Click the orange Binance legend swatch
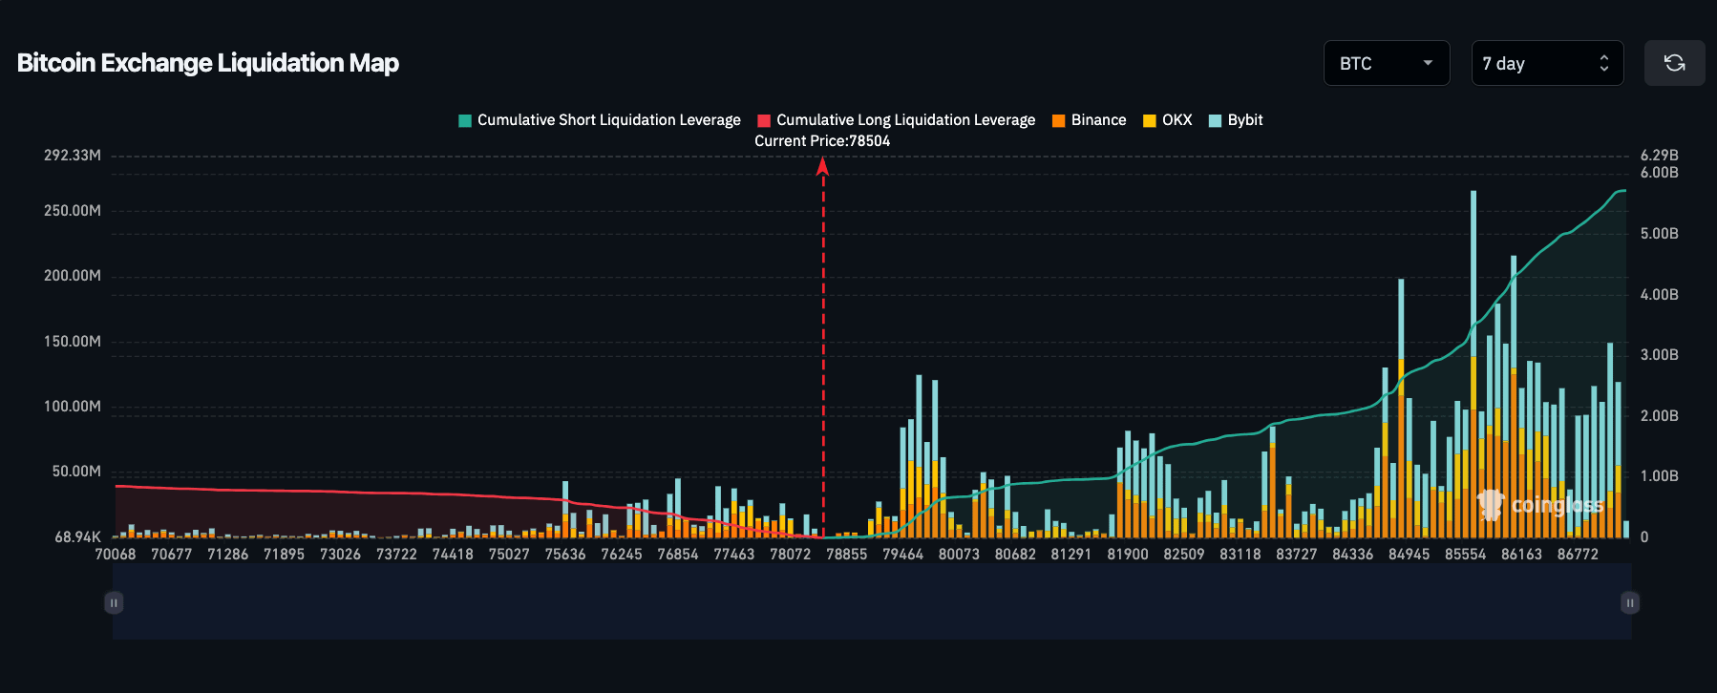This screenshot has width=1717, height=693. click(1058, 120)
